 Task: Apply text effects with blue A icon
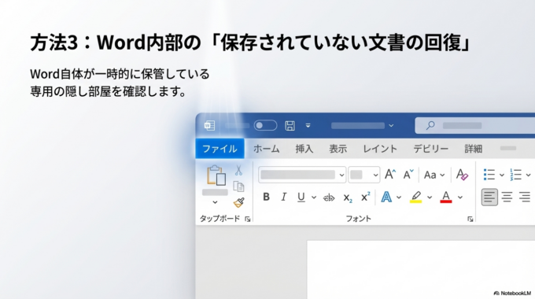[386, 197]
